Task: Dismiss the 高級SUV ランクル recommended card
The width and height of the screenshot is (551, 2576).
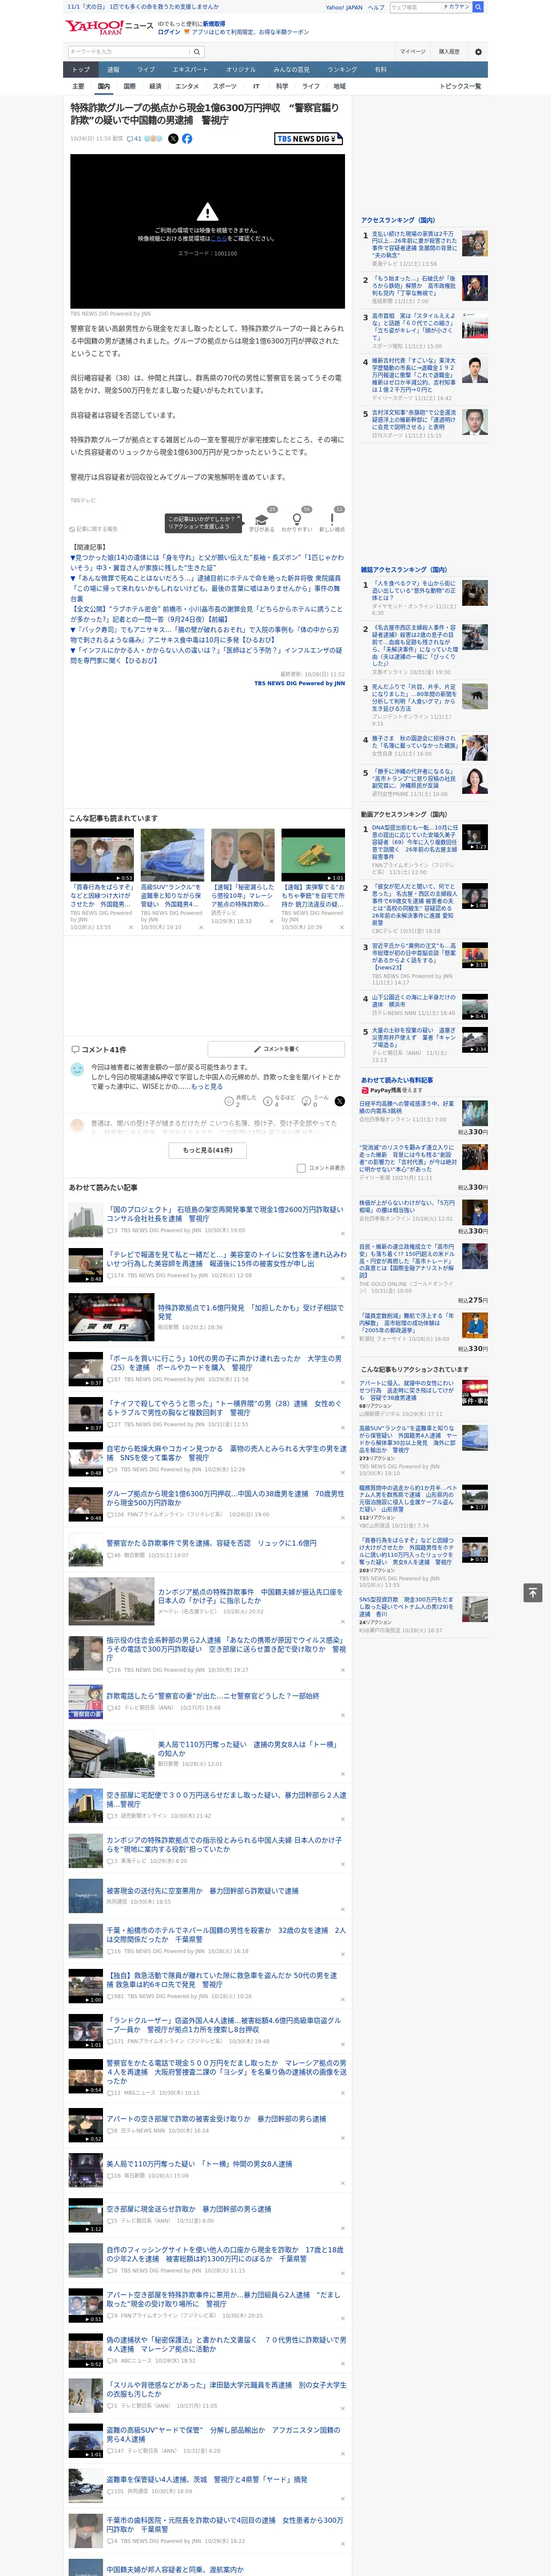Action: (201, 927)
